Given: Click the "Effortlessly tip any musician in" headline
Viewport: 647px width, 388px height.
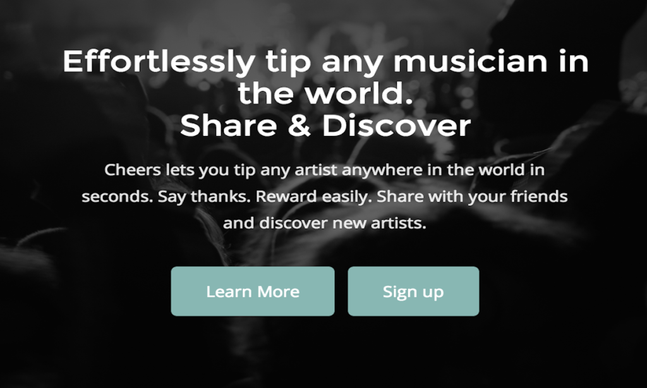Looking at the screenshot, I should [325, 63].
